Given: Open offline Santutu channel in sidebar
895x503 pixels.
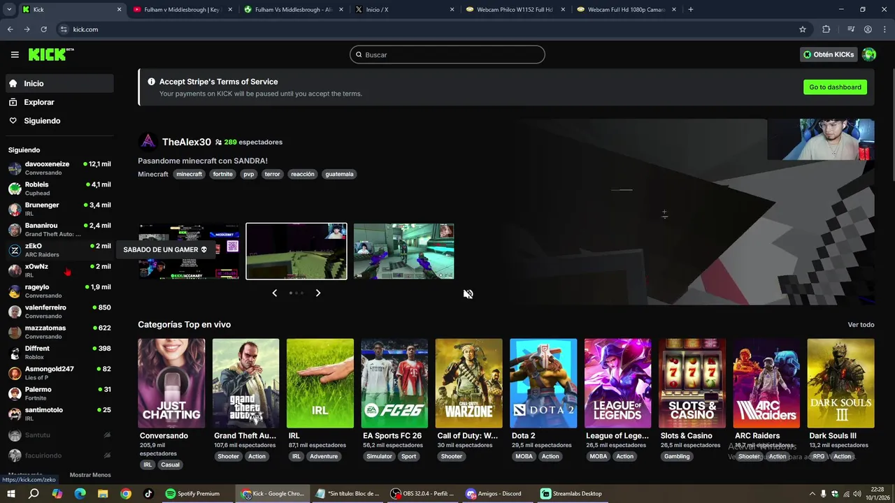Looking at the screenshot, I should [59, 435].
